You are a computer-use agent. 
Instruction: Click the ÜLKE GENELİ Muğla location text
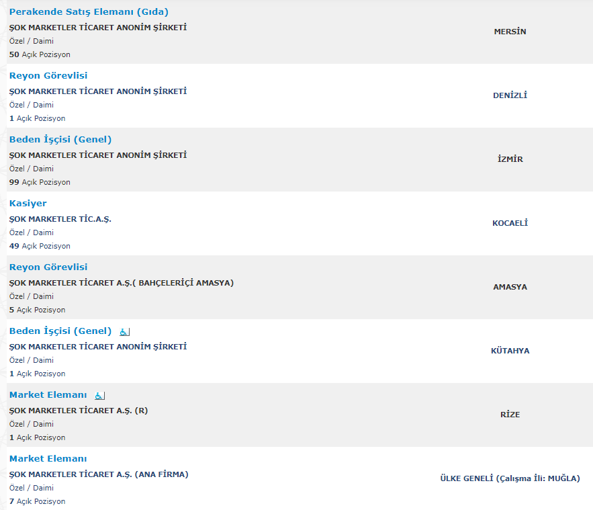[510, 478]
